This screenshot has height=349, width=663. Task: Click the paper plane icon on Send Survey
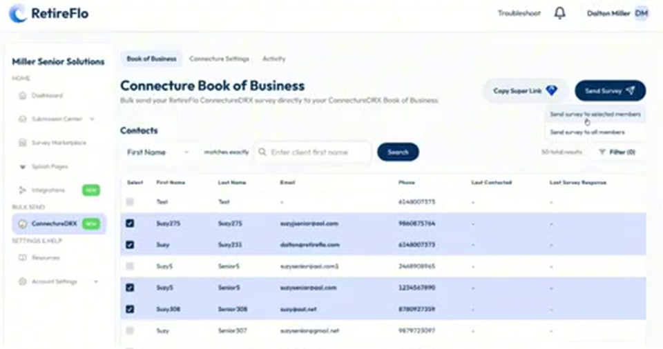630,90
